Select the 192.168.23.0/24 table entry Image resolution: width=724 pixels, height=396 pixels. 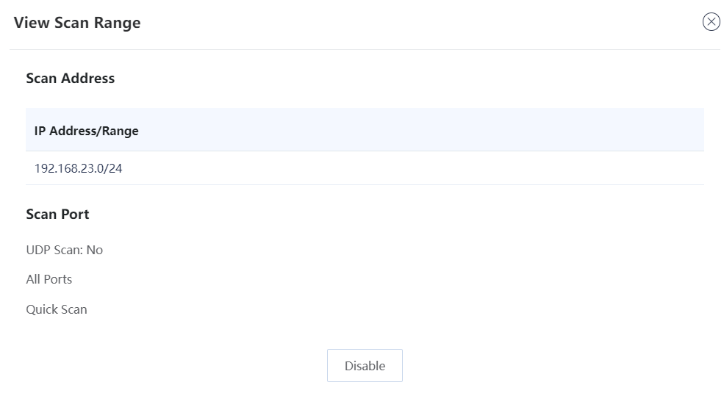78,168
